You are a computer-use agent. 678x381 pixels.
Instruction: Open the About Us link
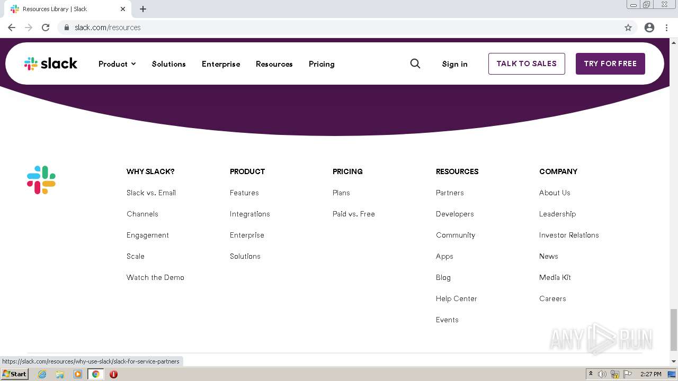pos(555,193)
